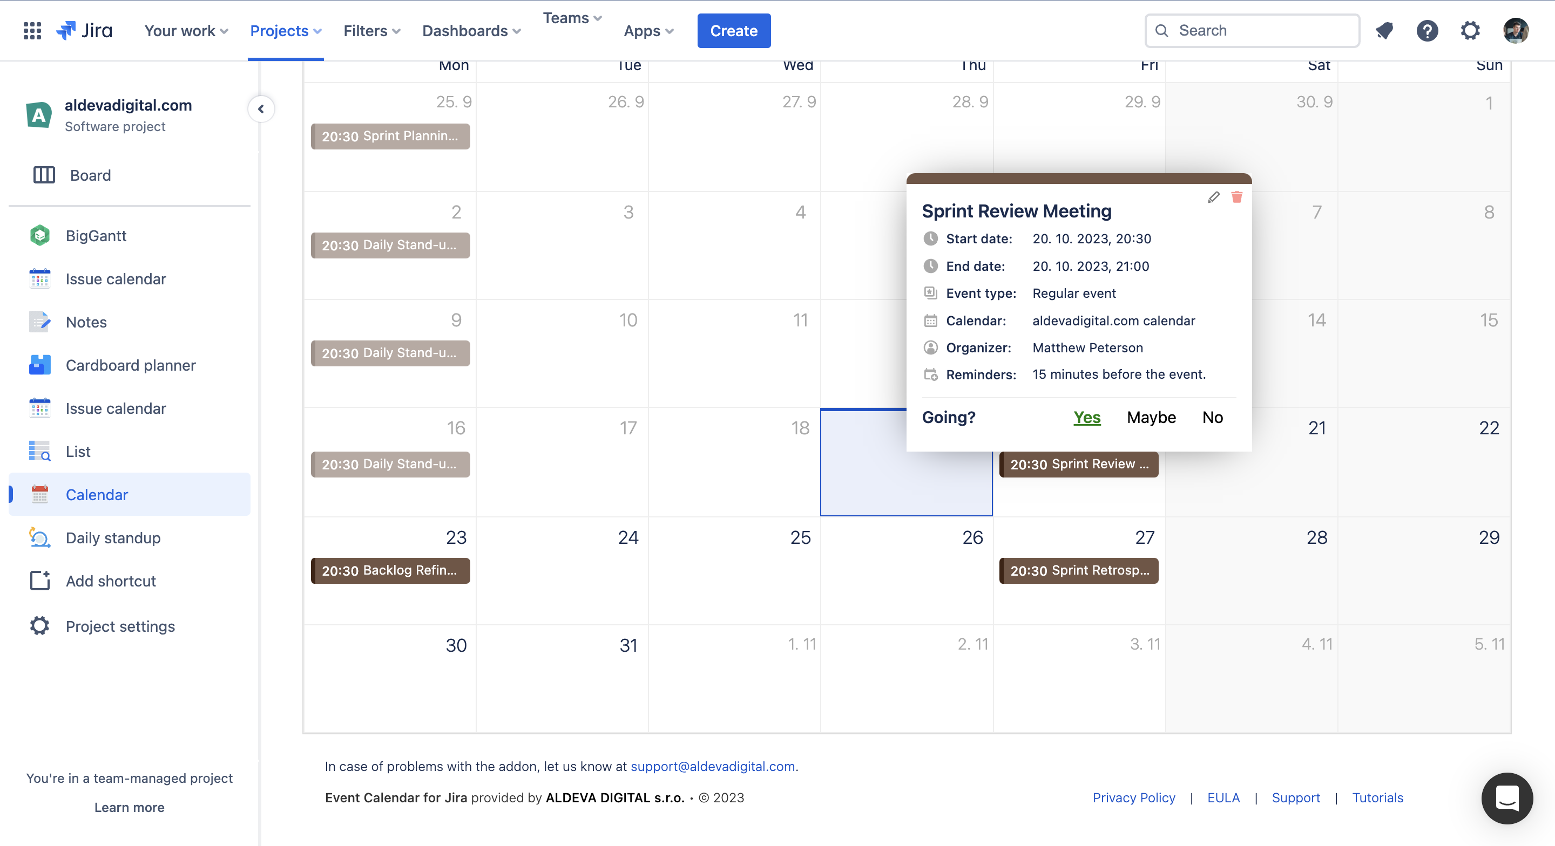
Task: Open the chat support bubble icon
Action: coord(1507,798)
